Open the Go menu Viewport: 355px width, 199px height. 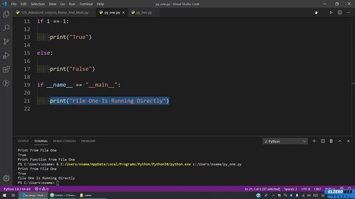(x=63, y=4)
